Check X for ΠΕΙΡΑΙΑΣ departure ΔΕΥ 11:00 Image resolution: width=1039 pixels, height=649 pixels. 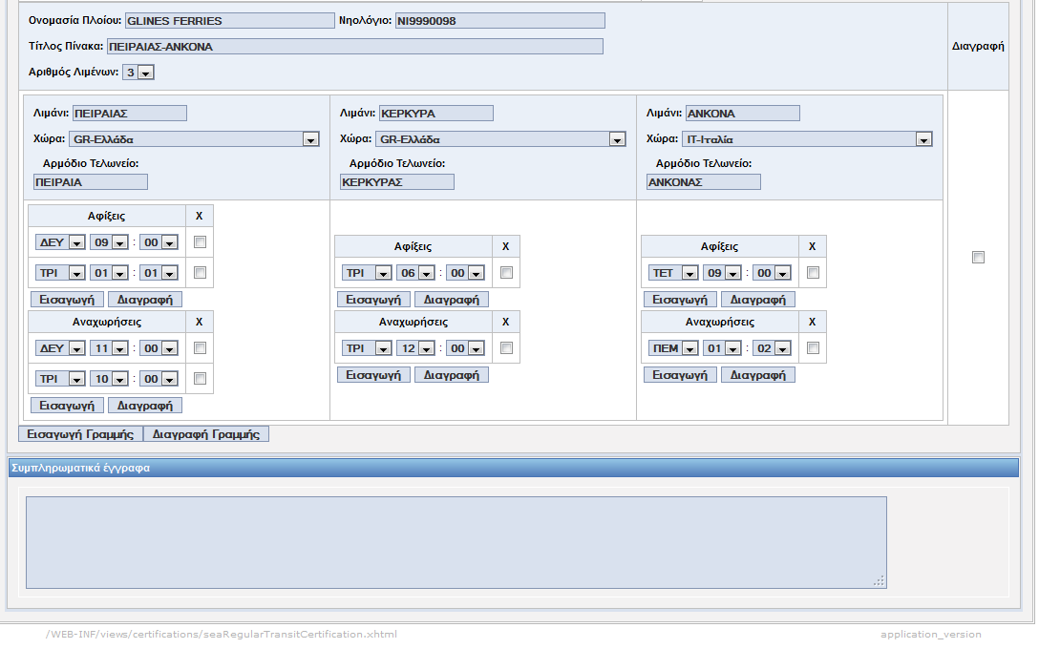point(200,347)
